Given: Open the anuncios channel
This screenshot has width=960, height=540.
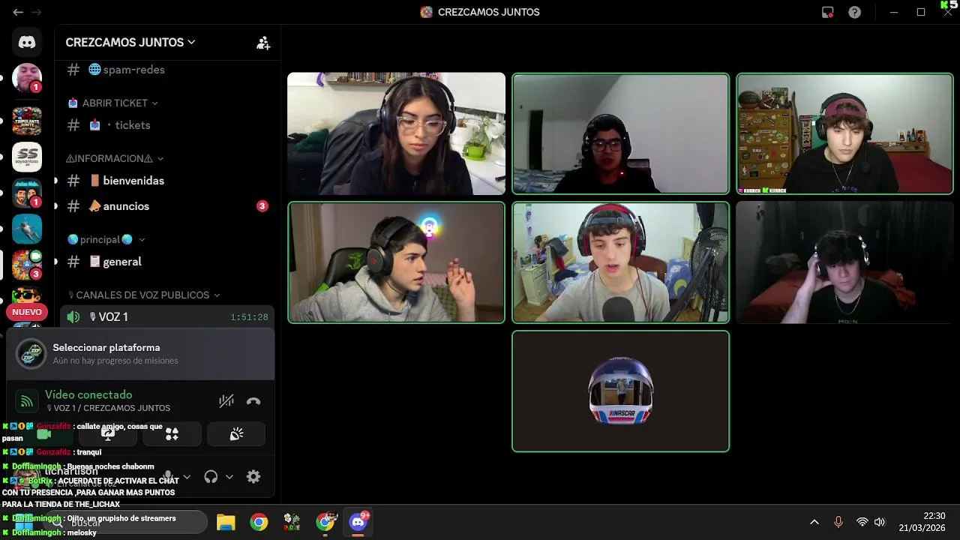Looking at the screenshot, I should click(x=166, y=206).
